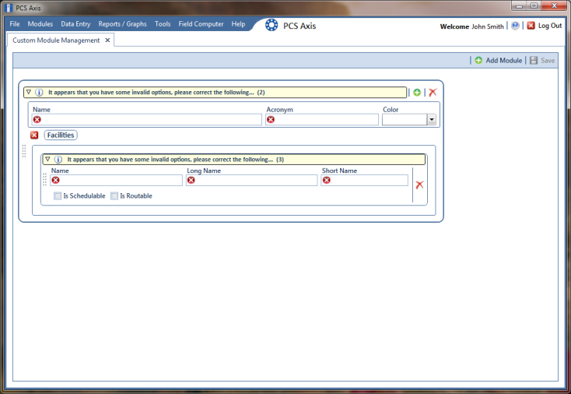Enable the Is Schedulable checkbox
Screen dimensions: 571x394
tap(58, 196)
